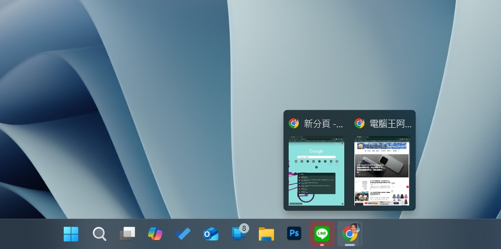This screenshot has height=249, width=501.
Task: Open Outlook from the taskbar
Action: [211, 234]
